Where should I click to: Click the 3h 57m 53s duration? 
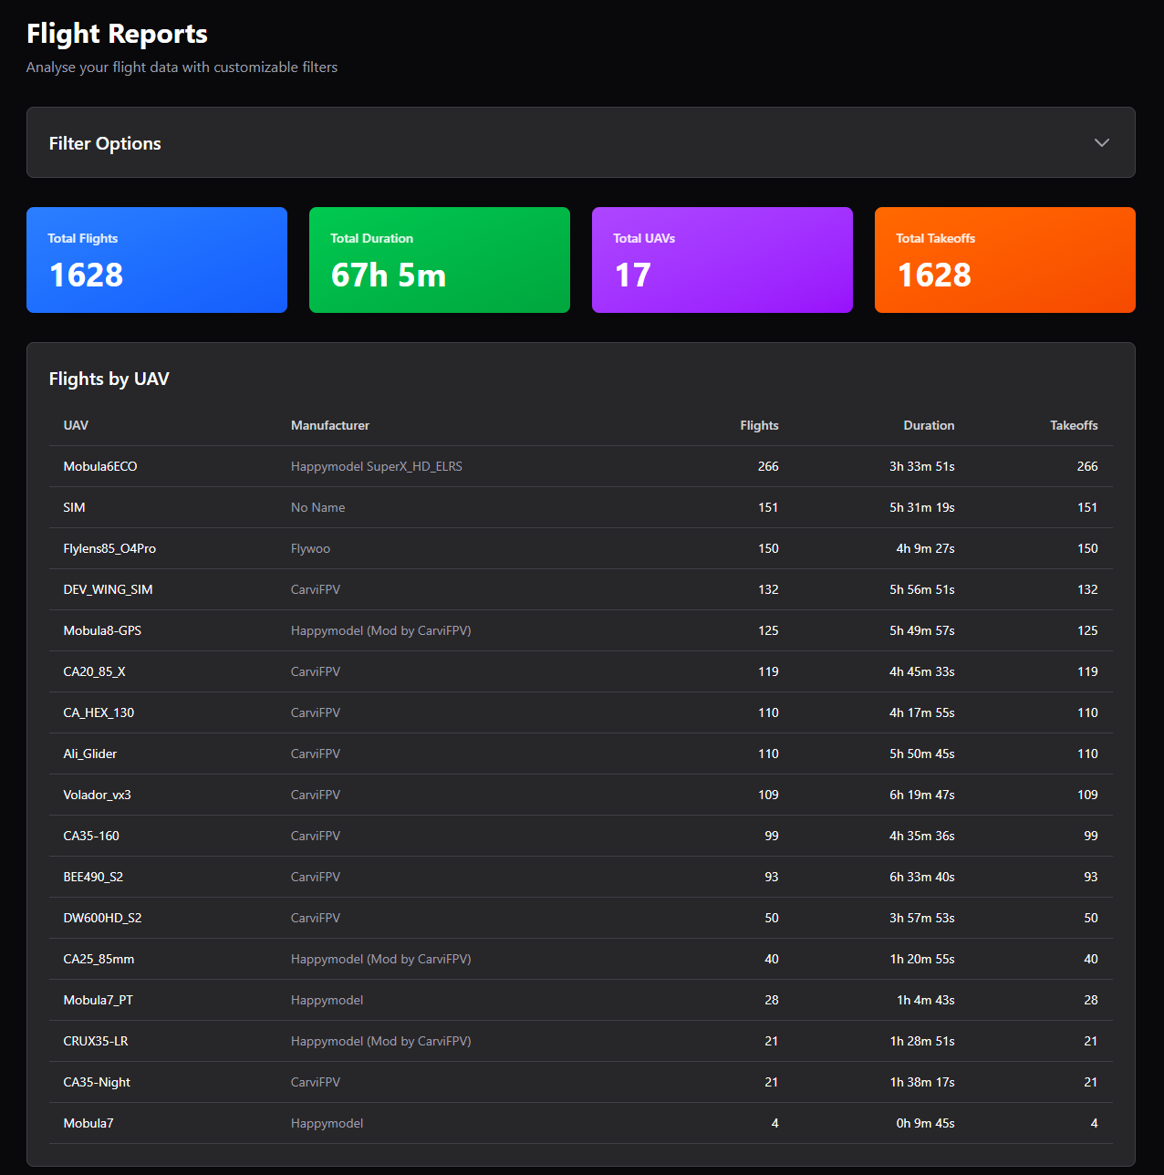[922, 918]
